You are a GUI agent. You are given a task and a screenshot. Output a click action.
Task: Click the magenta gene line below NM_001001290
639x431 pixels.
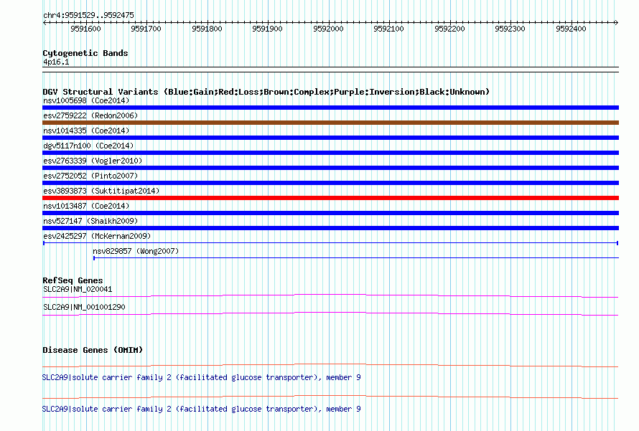click(x=330, y=314)
